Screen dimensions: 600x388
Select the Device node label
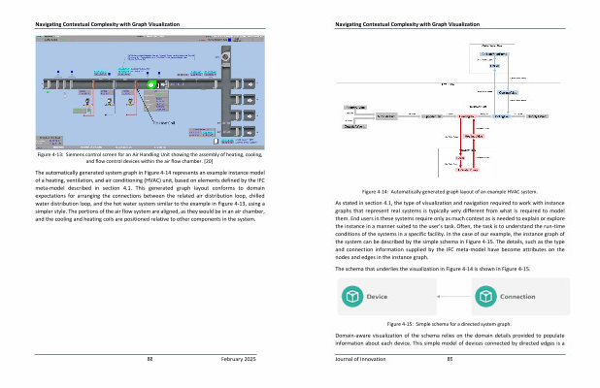377,296
